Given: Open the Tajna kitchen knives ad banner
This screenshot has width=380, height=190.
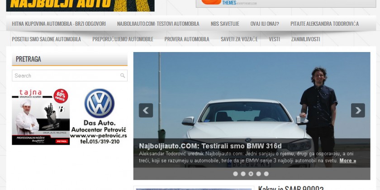Looking at the screenshot, I should click(x=41, y=117).
